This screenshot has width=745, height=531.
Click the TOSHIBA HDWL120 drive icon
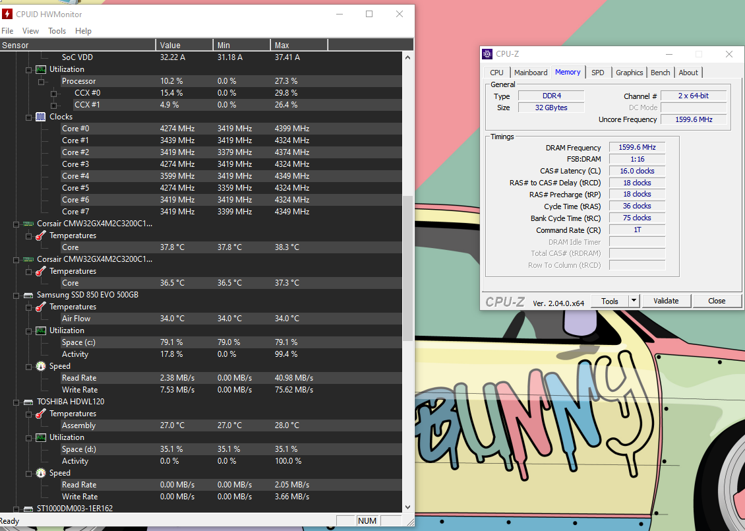(28, 402)
